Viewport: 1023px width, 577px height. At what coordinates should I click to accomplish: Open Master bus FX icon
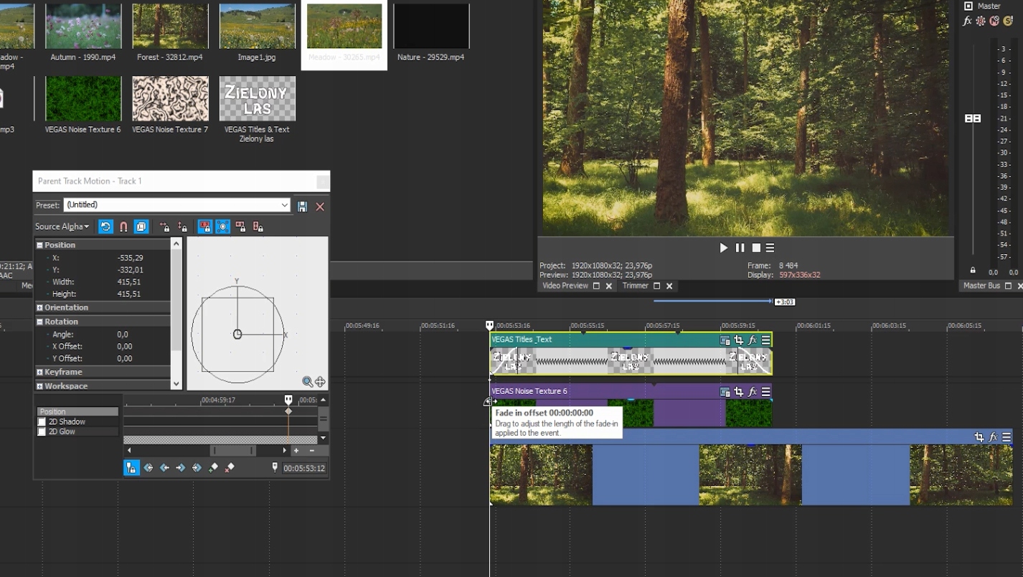coord(967,21)
